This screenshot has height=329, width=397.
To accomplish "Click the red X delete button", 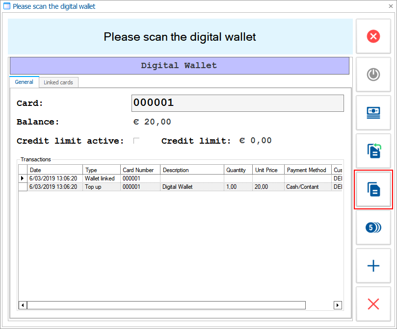I will click(x=373, y=304).
